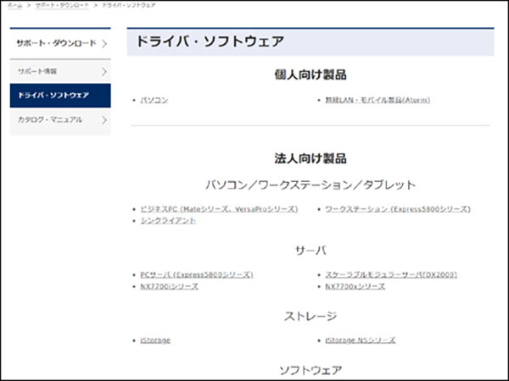Open サポート情報 sidebar menu item
509x381 pixels.
(x=38, y=72)
